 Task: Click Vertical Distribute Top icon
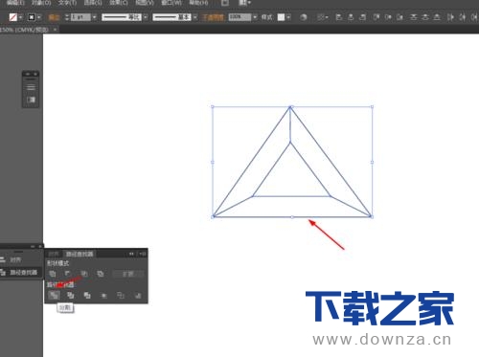pyautogui.click(x=414, y=17)
